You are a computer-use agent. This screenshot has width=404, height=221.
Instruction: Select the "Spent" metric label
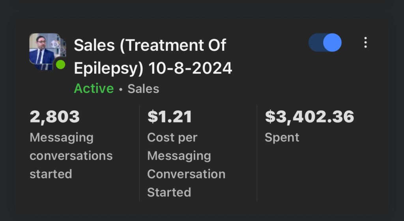click(x=282, y=137)
